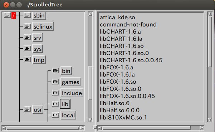Click the file list's scroll right arrow
The height and width of the screenshot is (132, 215).
[x=202, y=128]
